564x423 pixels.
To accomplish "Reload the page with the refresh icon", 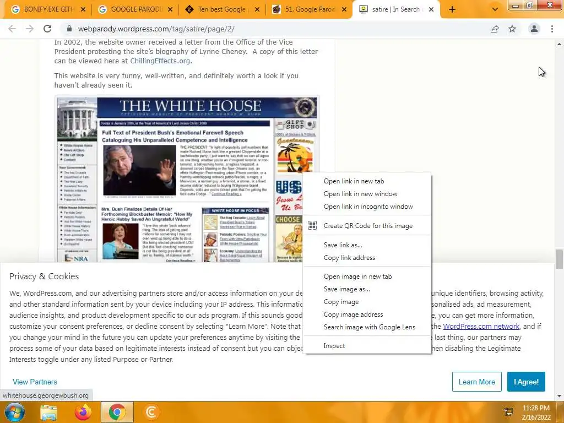I will [x=47, y=29].
